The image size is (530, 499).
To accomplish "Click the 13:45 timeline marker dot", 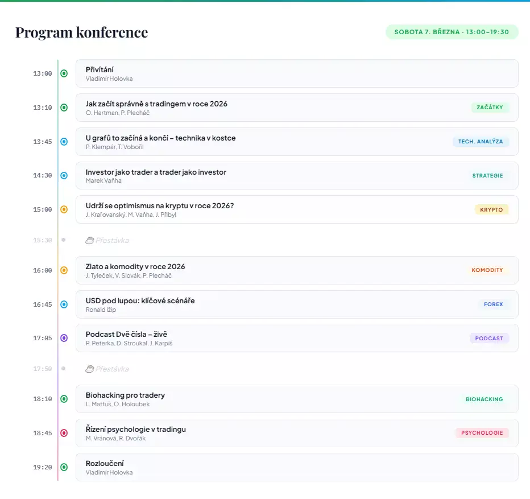I will coord(64,142).
